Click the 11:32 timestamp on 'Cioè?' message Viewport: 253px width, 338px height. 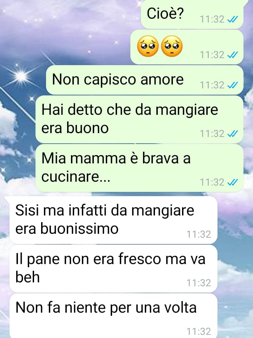click(x=212, y=19)
